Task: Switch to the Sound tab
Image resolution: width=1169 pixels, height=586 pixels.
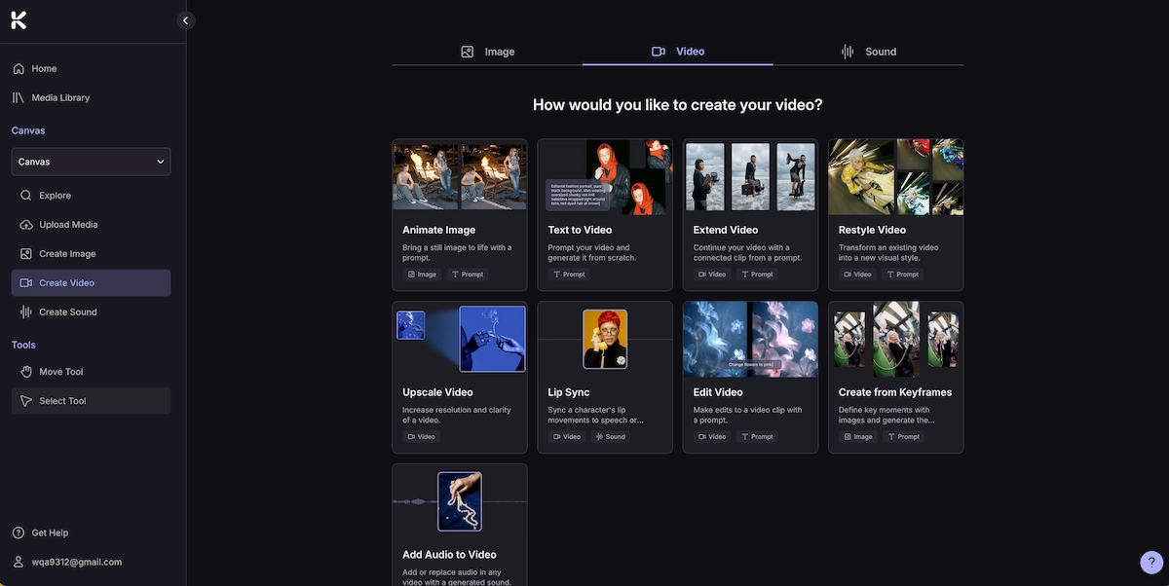Action: click(x=868, y=52)
